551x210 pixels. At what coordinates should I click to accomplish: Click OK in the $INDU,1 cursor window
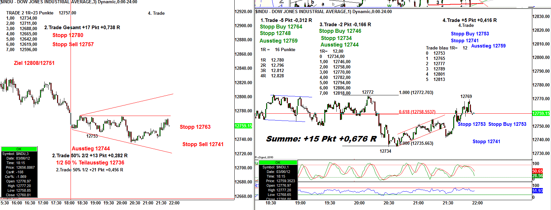[278, 162]
